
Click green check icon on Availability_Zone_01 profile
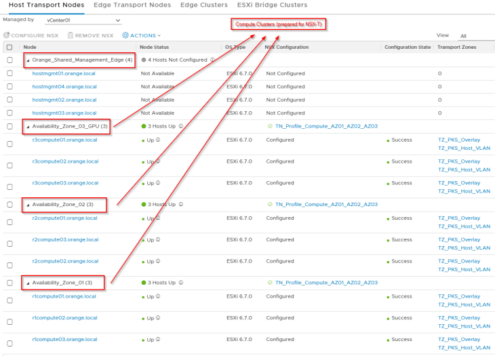tap(270, 282)
